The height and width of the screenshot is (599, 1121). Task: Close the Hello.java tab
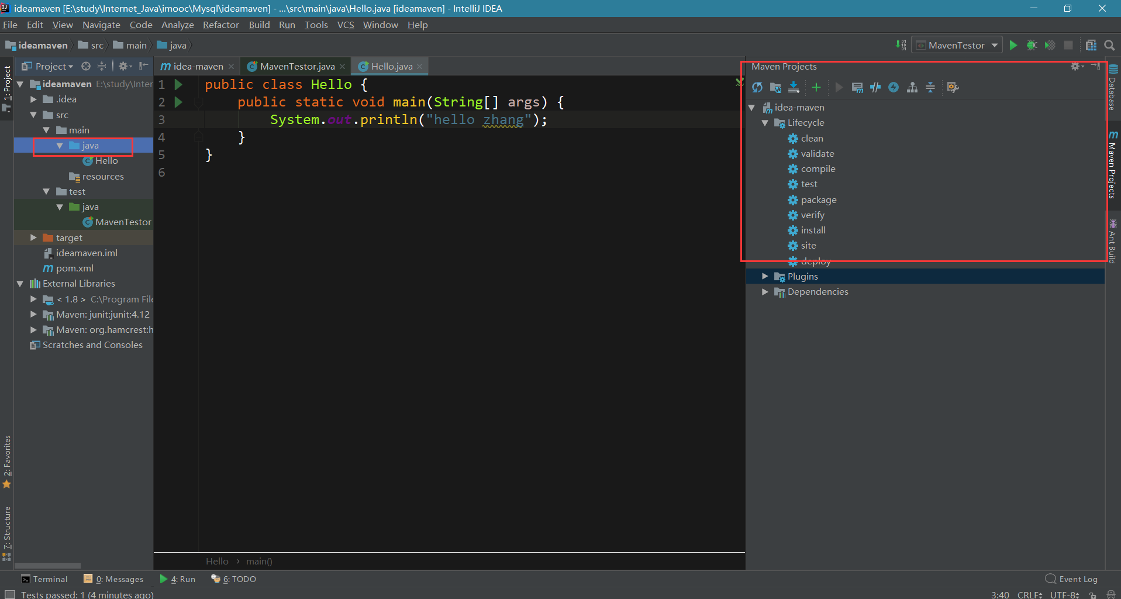(420, 67)
